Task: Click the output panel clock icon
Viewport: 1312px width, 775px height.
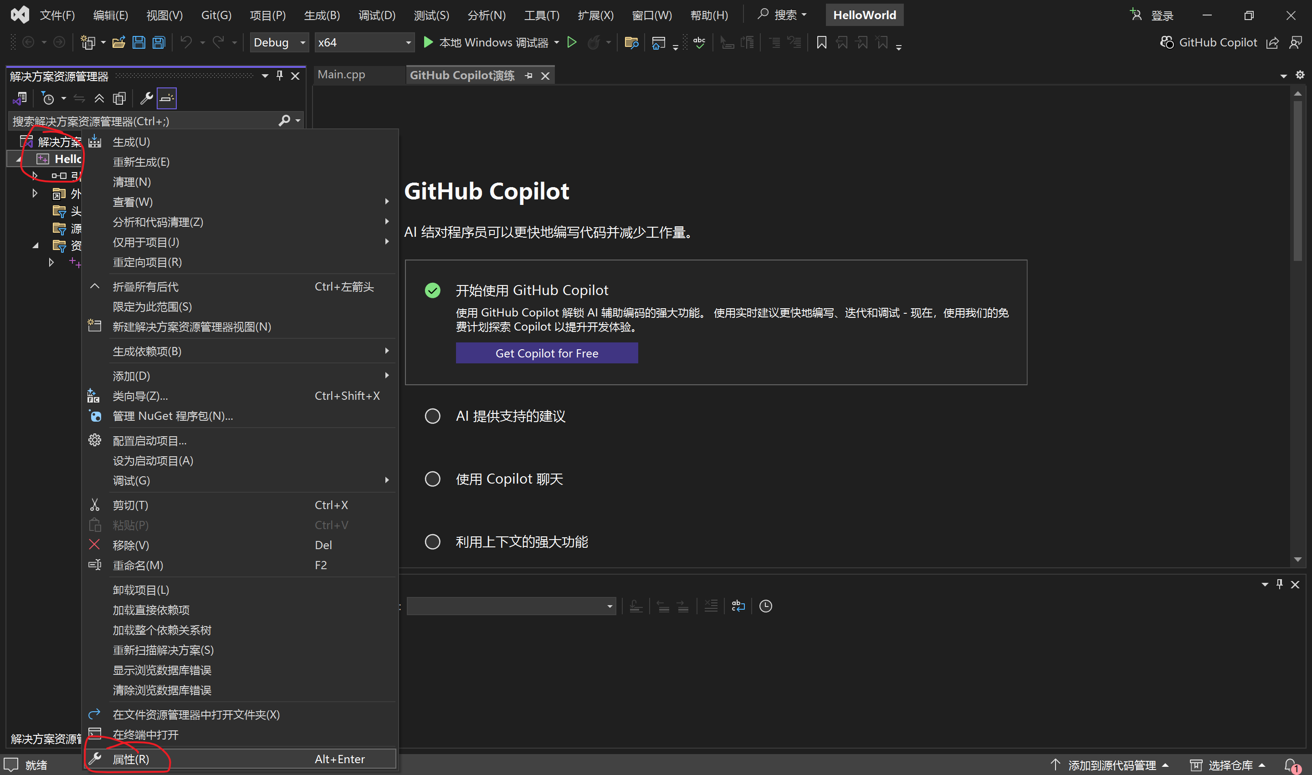Action: pos(765,607)
